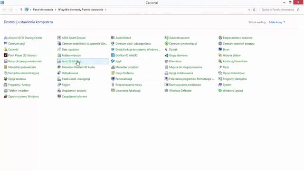Refresh the Control Panel view

point(254,9)
